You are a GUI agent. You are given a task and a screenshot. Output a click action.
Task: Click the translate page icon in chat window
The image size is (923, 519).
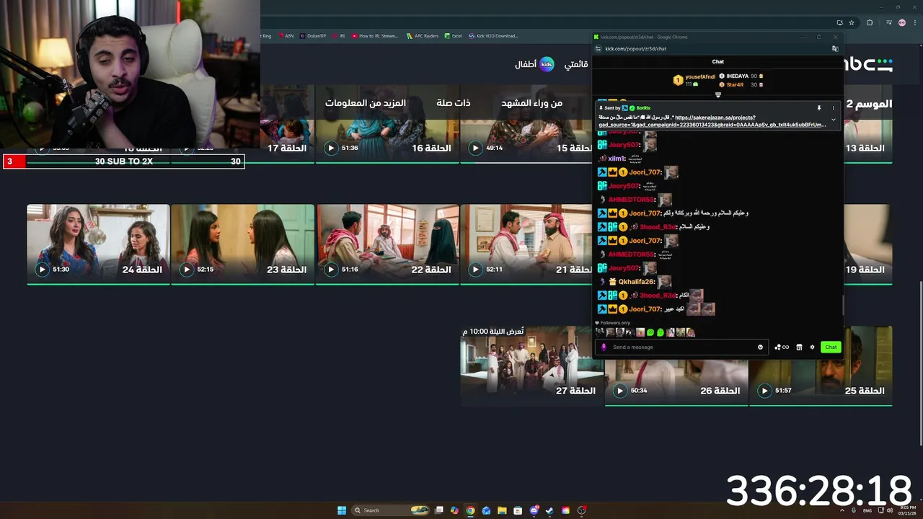tap(835, 49)
